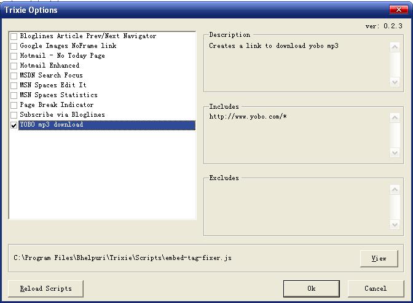Select the highlighted YOBO mp3 download row
The height and width of the screenshot is (303, 413).
107,125
